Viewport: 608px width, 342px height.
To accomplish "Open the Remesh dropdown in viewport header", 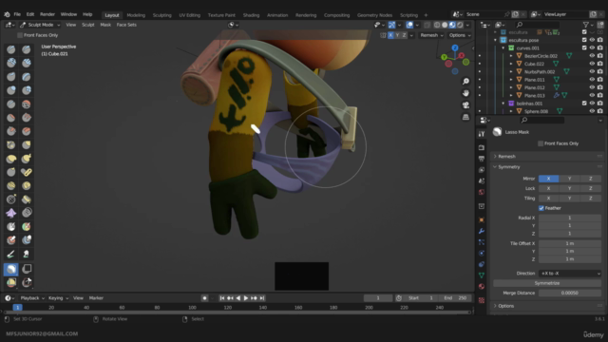I will (431, 35).
